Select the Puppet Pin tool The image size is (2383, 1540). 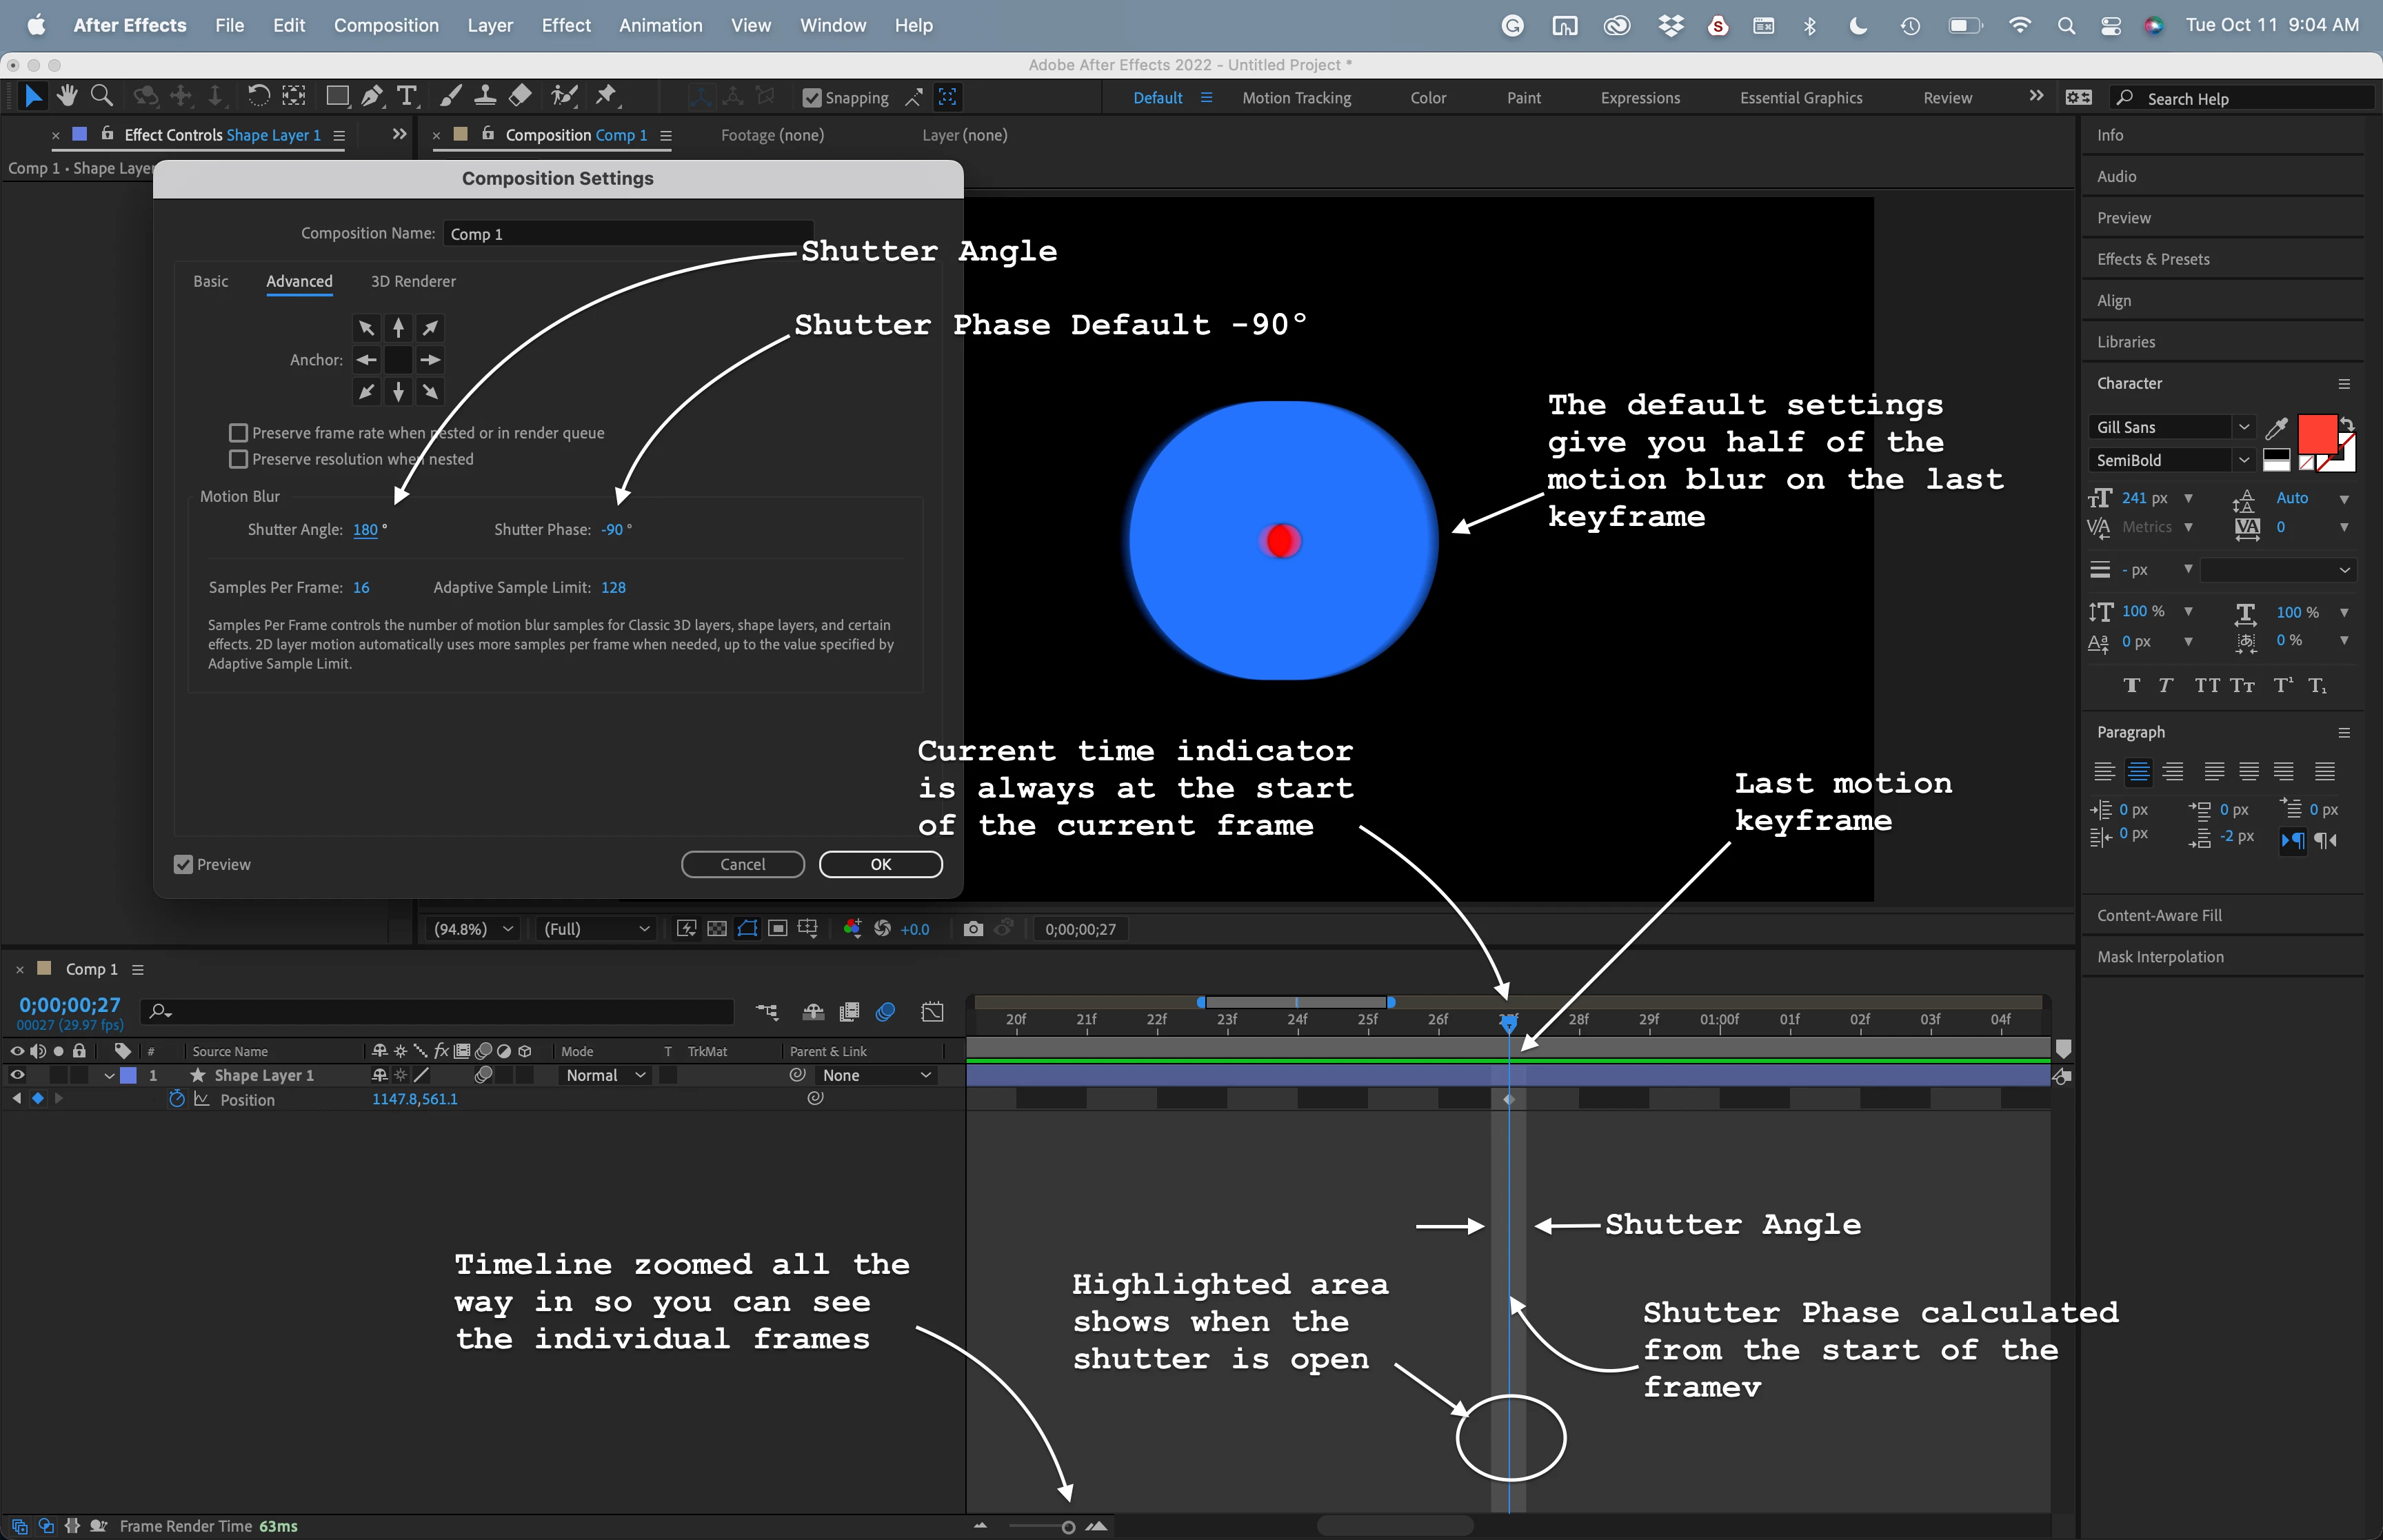pos(605,96)
